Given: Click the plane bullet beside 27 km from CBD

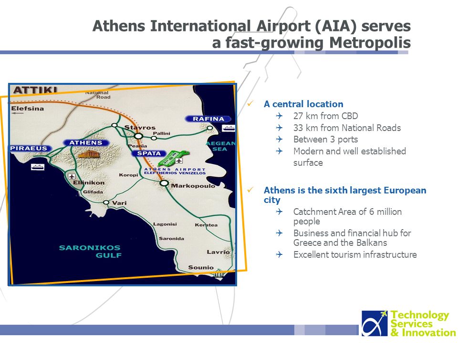Looking at the screenshot, I should (x=279, y=116).
